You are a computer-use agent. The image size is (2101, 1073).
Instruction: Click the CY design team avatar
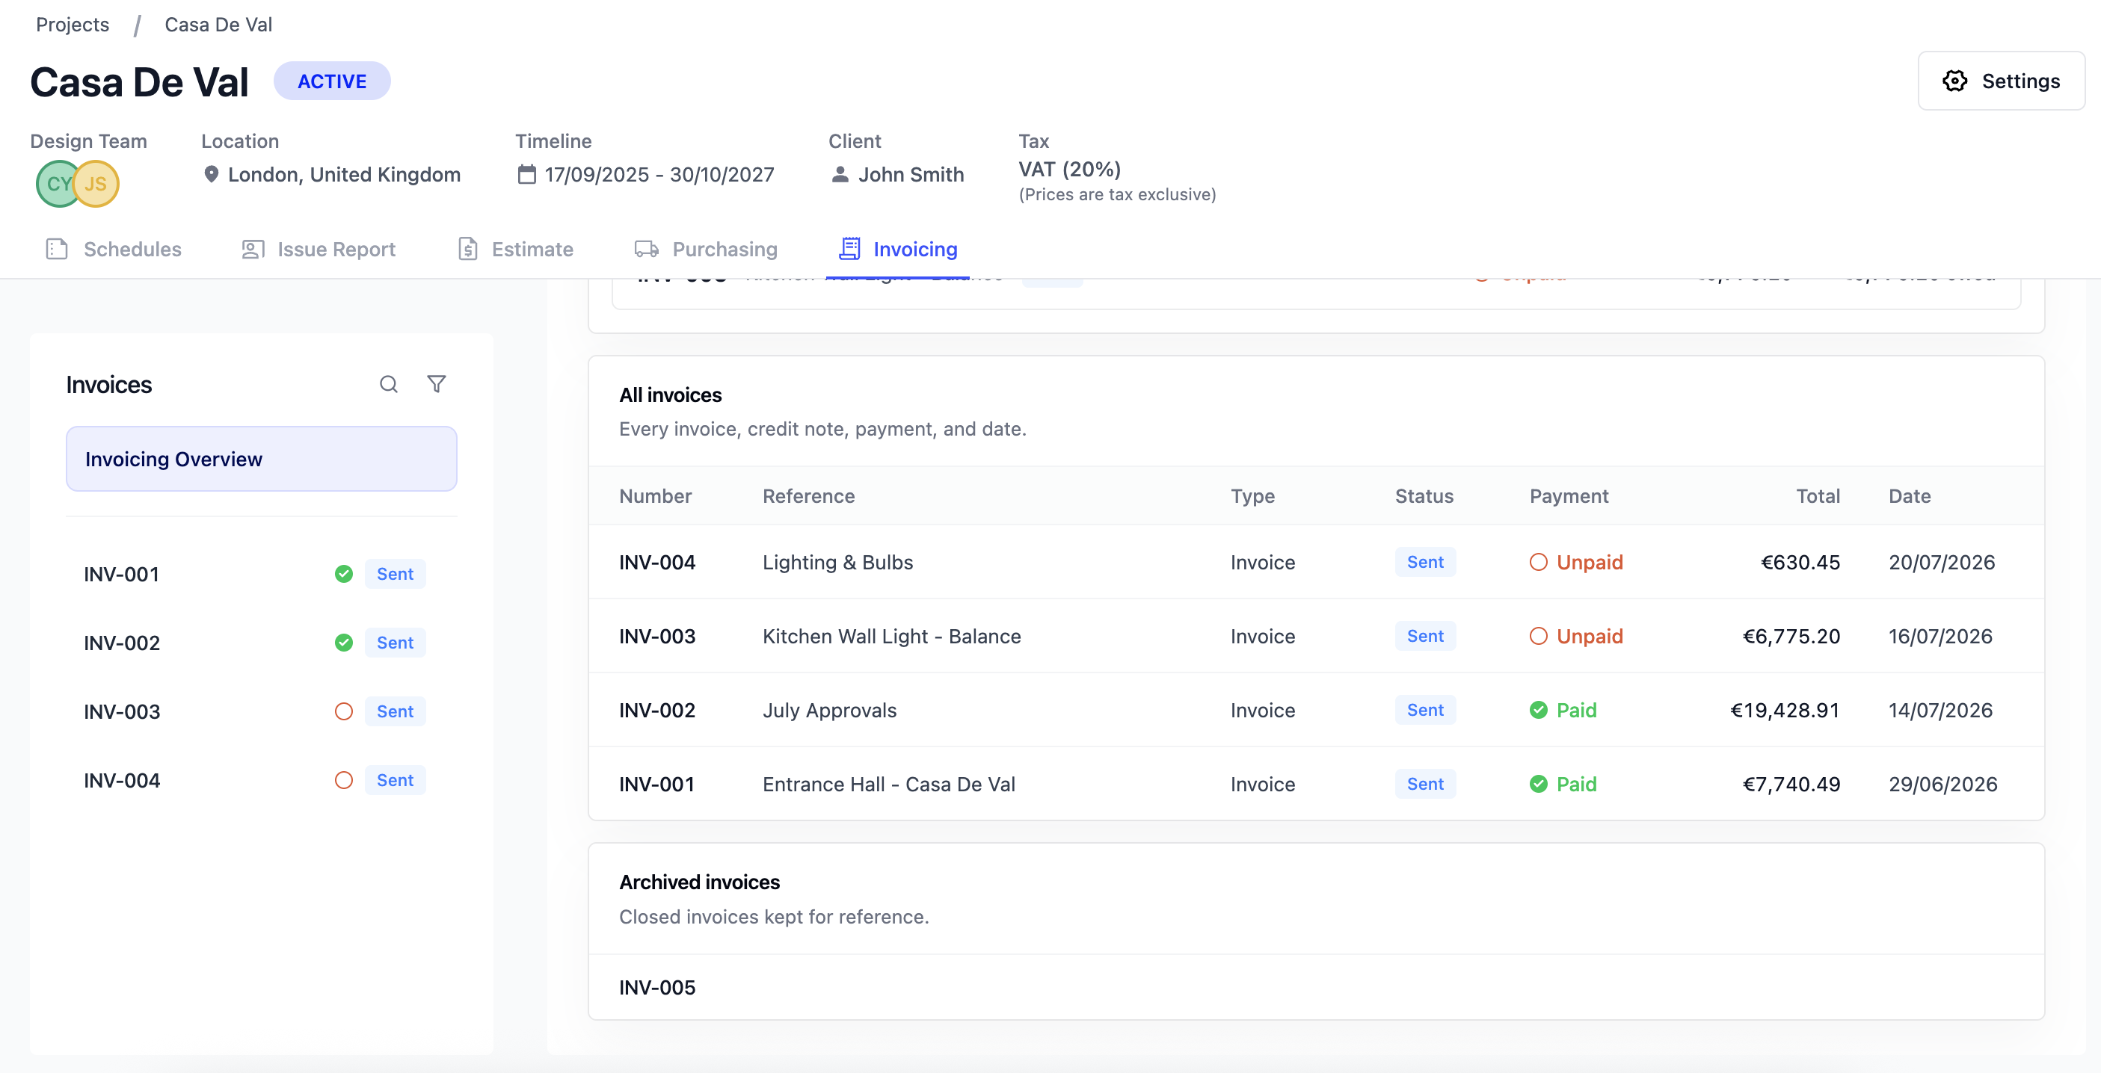point(57,184)
